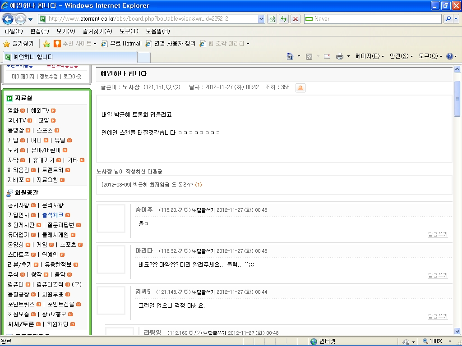Image resolution: width=462 pixels, height=346 pixels.
Task: Expand the address bar history dropdown
Action: pos(261,19)
